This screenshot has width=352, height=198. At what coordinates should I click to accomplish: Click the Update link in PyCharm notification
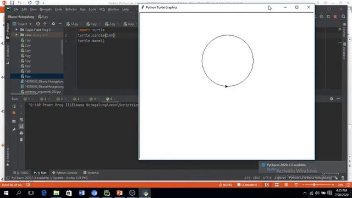pyautogui.click(x=272, y=169)
